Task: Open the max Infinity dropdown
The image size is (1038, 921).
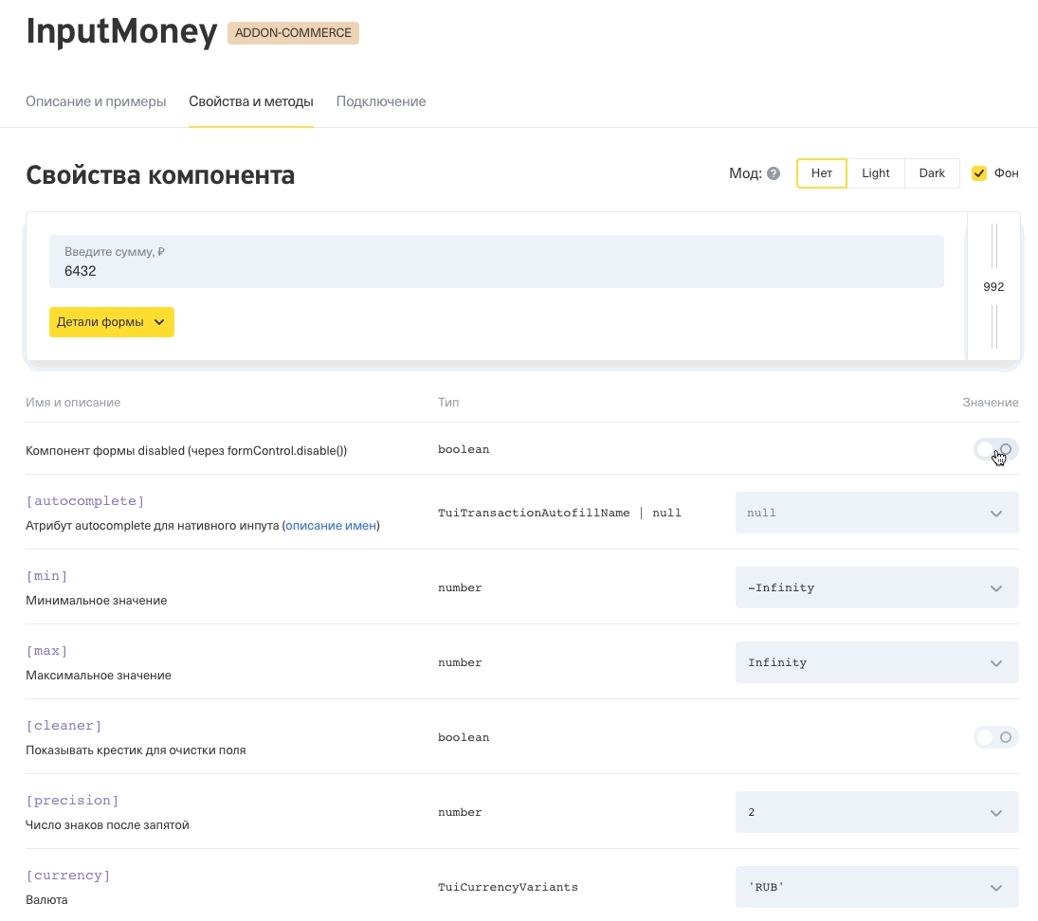Action: tap(877, 662)
